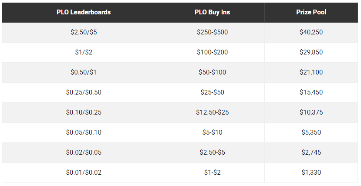This screenshot has width=361, height=186.
Task: Select the $0.50/$1 leaderboard cell
Action: click(x=81, y=72)
